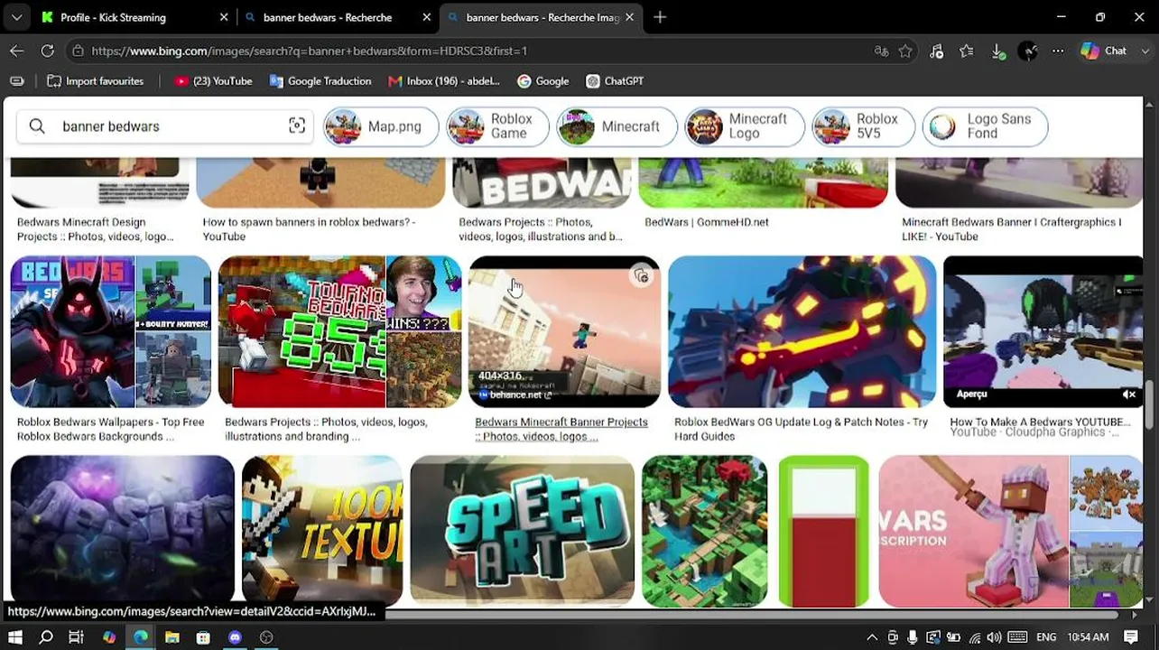Open the How to spawn banners in roblox link

[309, 229]
